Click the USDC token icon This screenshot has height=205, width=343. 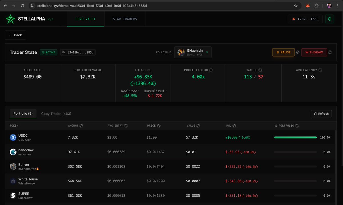(x=13, y=138)
